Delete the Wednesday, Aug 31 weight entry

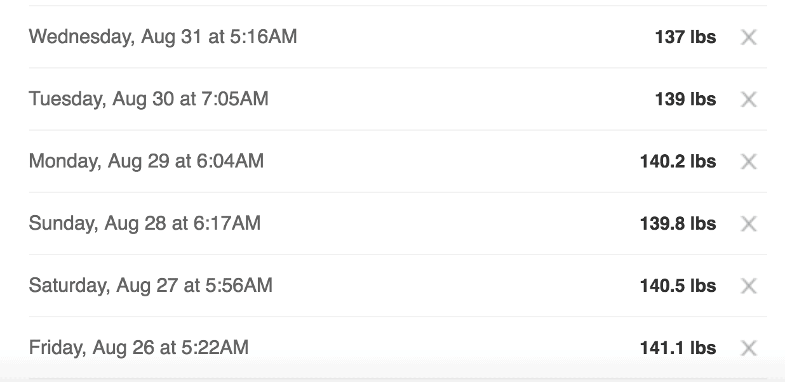pos(749,37)
